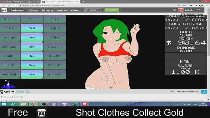
Task: Open the Analytics page
Action: coord(62,10)
